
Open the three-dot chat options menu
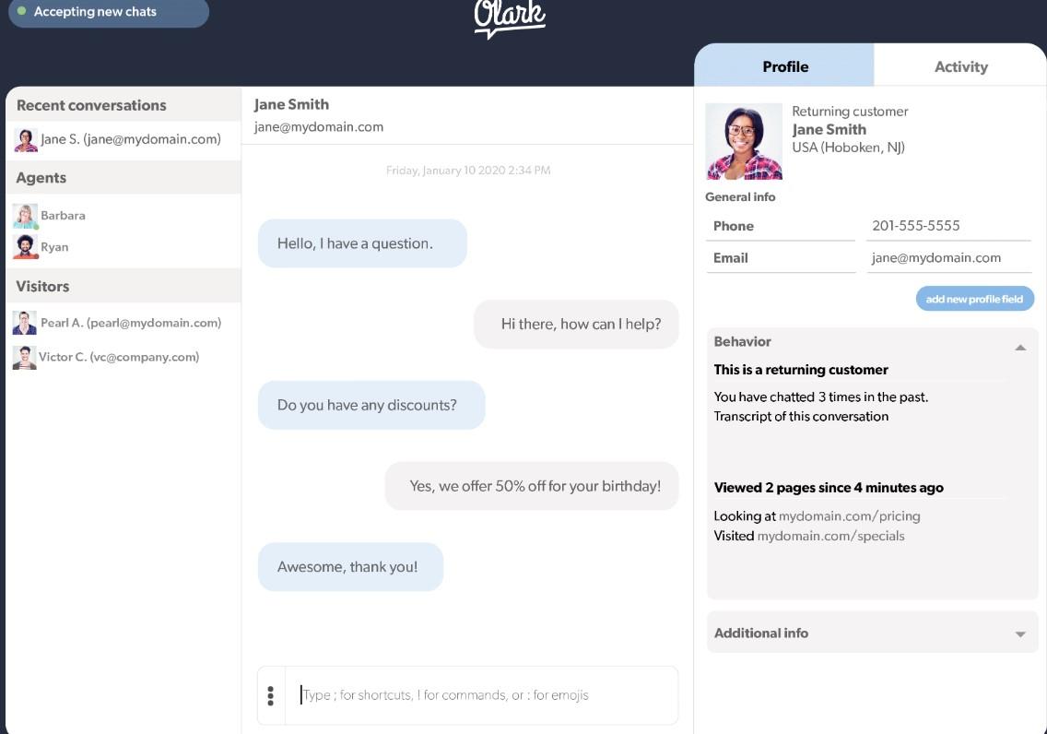(x=270, y=695)
